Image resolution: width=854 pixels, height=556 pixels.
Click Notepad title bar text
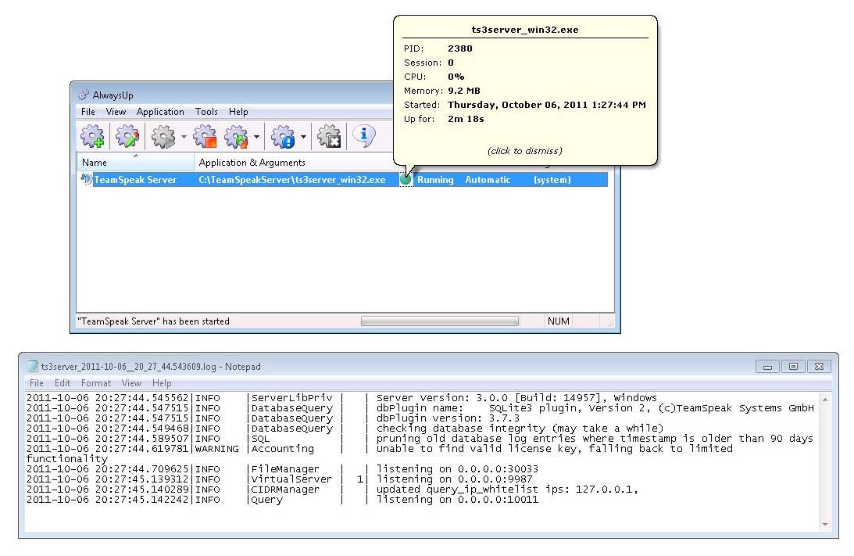pyautogui.click(x=151, y=367)
